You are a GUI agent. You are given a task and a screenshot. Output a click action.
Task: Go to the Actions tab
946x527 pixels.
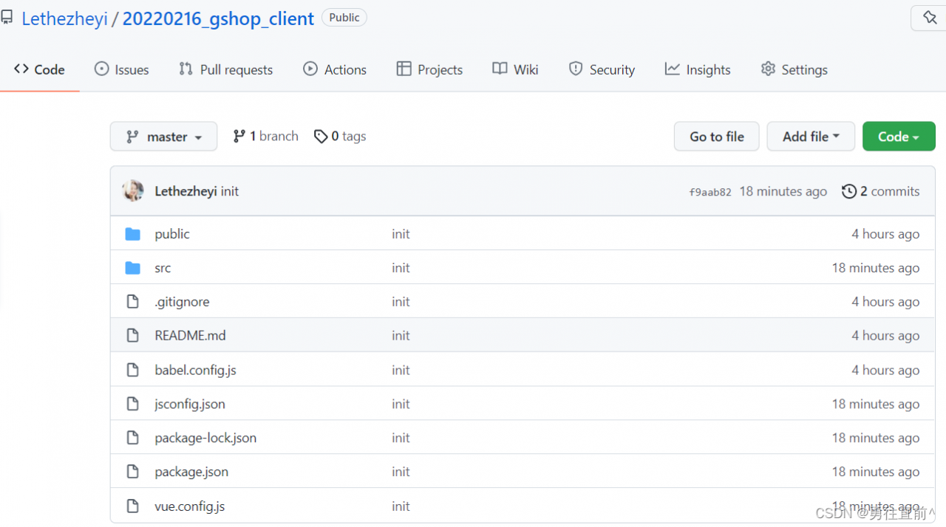[x=335, y=69]
